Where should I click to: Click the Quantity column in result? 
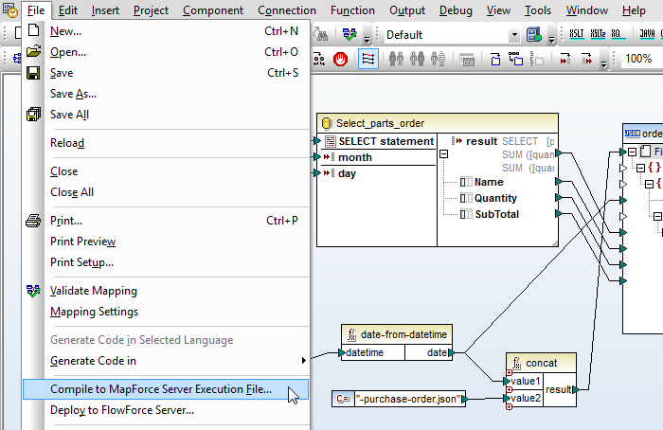(495, 198)
